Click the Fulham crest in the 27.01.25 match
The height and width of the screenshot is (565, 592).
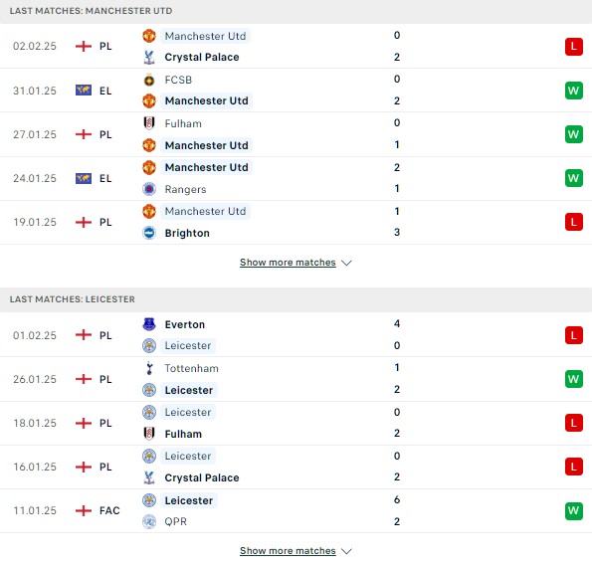coord(149,123)
